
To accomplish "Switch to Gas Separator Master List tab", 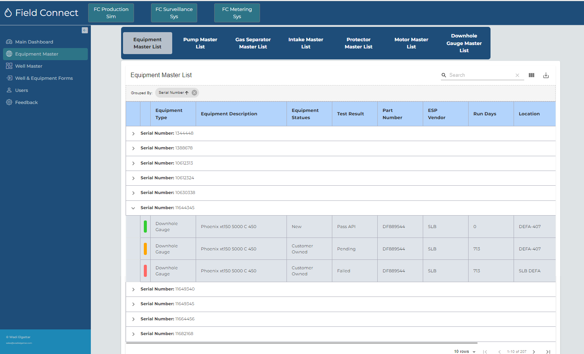I will coord(253,43).
